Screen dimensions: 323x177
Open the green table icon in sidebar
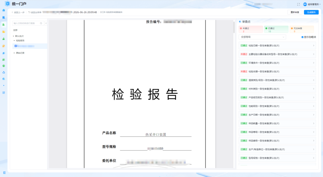4,60
